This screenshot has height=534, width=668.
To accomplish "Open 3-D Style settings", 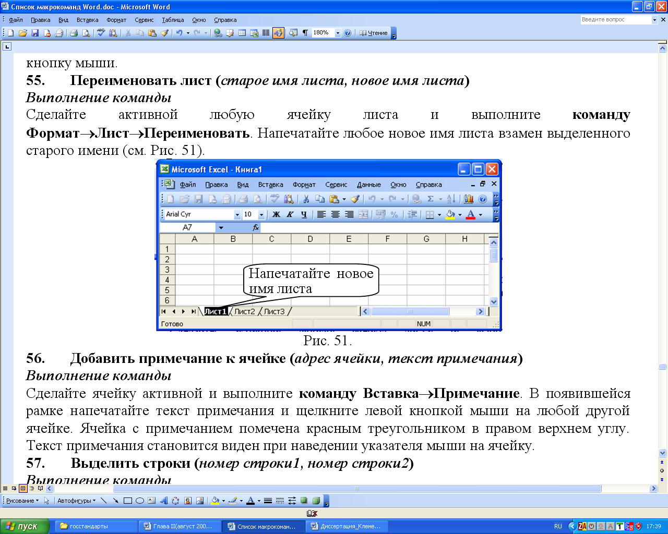I will coord(316,501).
